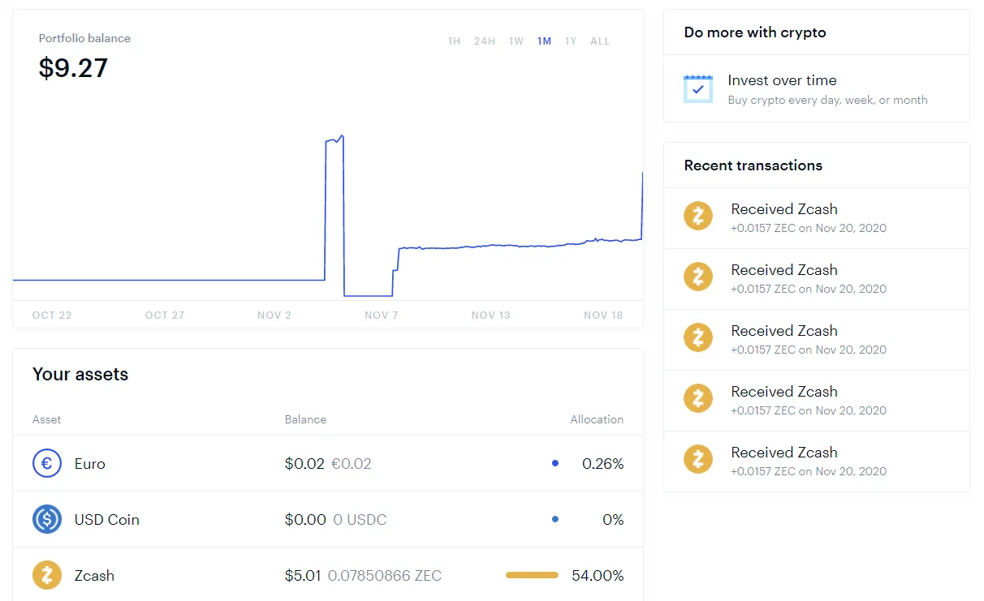Click the €0.02 Euro amount
The width and height of the screenshot is (984, 601).
click(352, 464)
